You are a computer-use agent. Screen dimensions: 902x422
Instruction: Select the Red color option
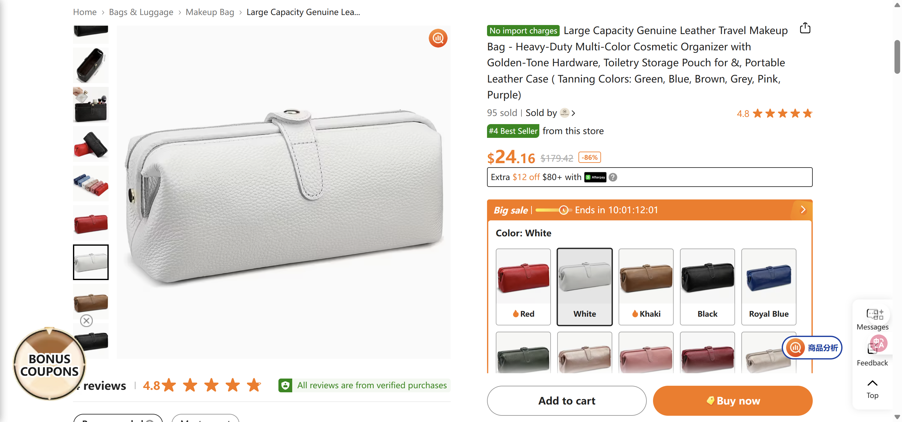coord(523,286)
